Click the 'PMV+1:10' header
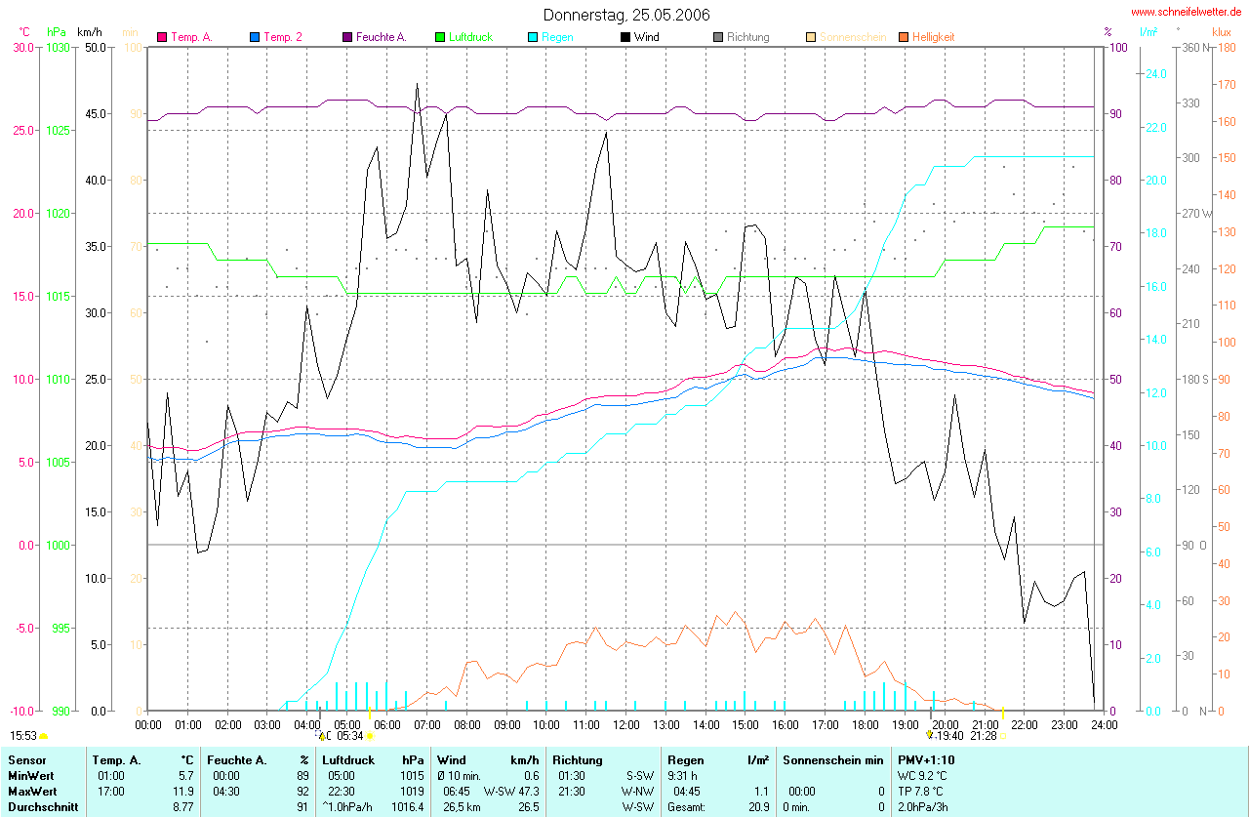The height and width of the screenshot is (817, 1249). 926,760
